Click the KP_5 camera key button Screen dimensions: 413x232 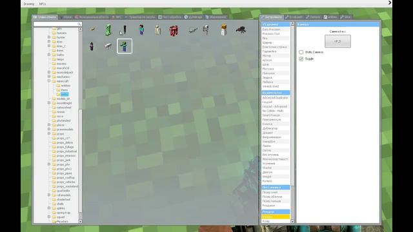point(337,41)
